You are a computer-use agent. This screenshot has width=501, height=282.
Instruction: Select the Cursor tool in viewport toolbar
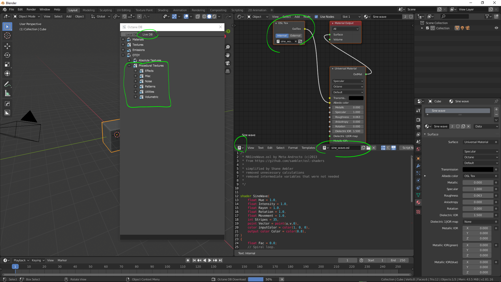[7, 36]
